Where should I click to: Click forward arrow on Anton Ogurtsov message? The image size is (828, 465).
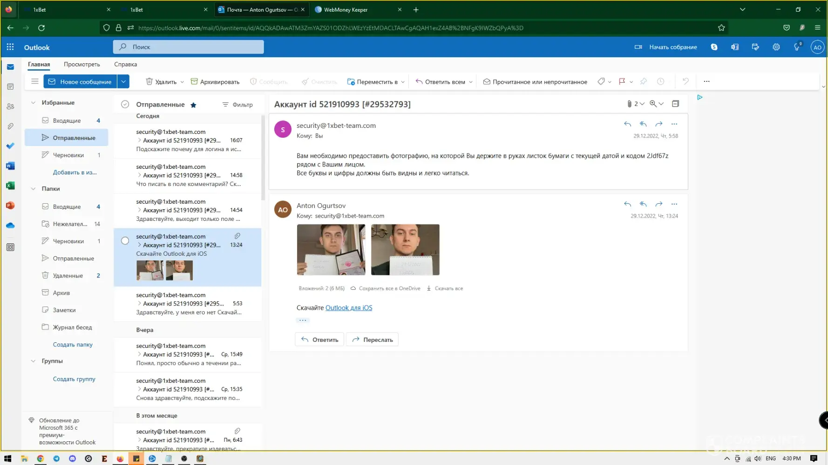(x=658, y=204)
